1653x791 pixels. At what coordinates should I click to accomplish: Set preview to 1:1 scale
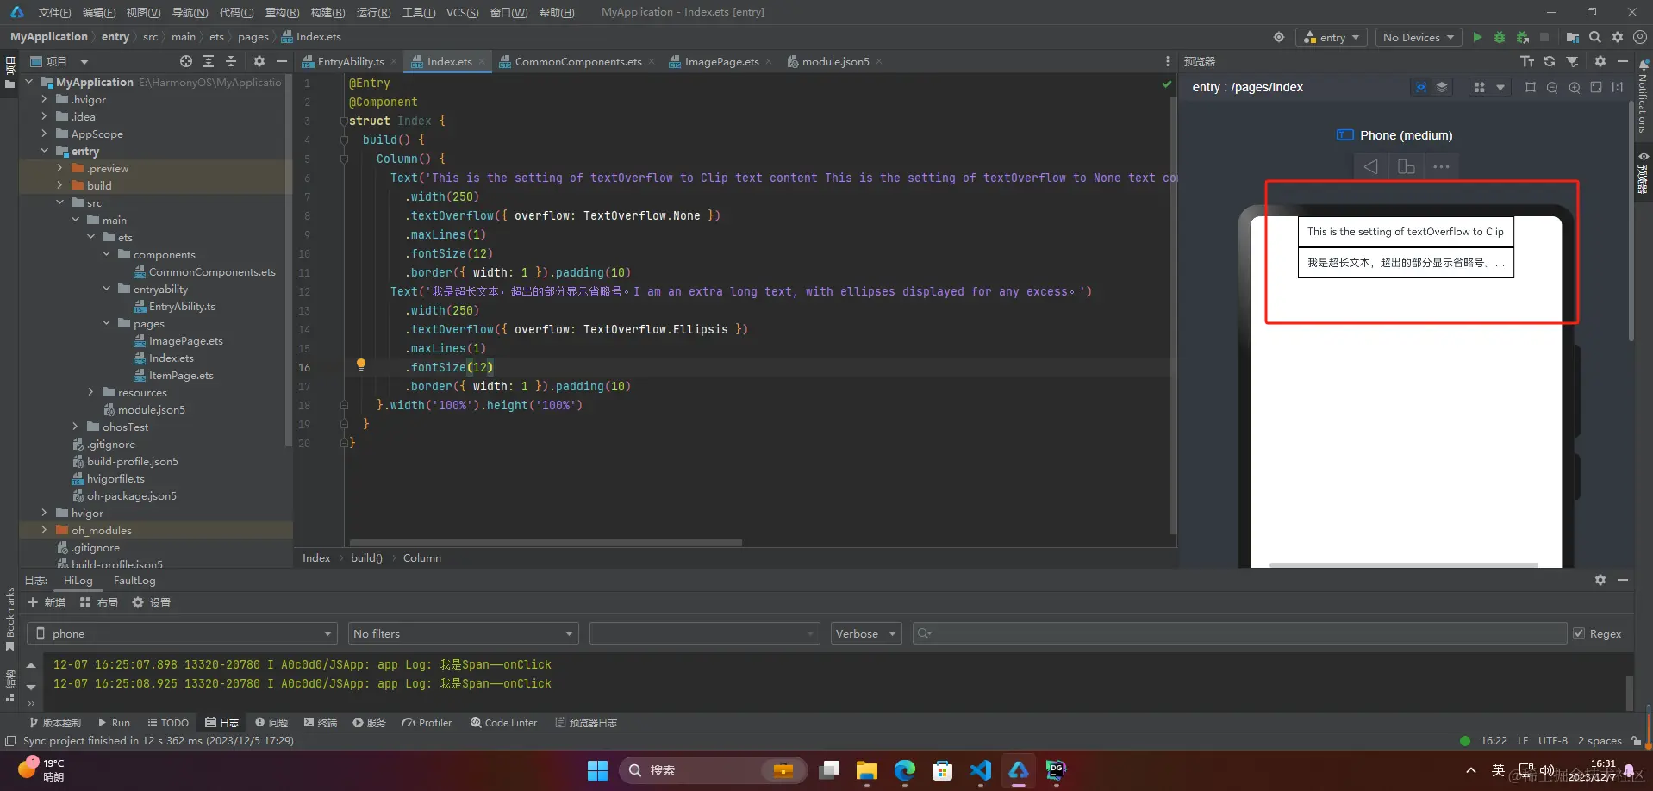1618,87
